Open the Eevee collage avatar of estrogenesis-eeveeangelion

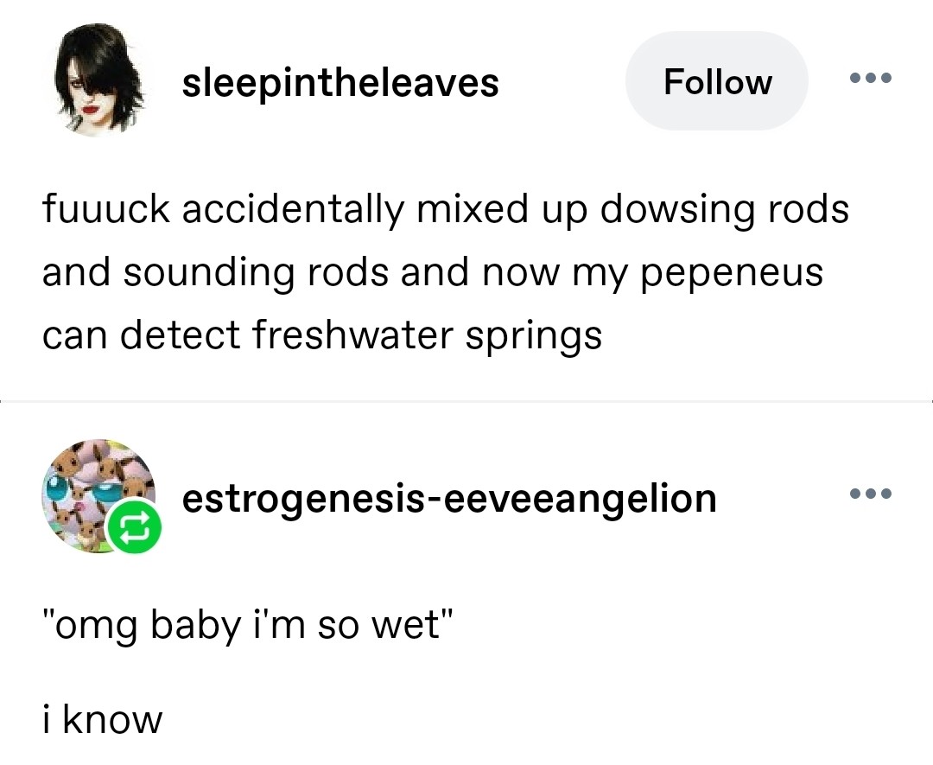coord(98,496)
